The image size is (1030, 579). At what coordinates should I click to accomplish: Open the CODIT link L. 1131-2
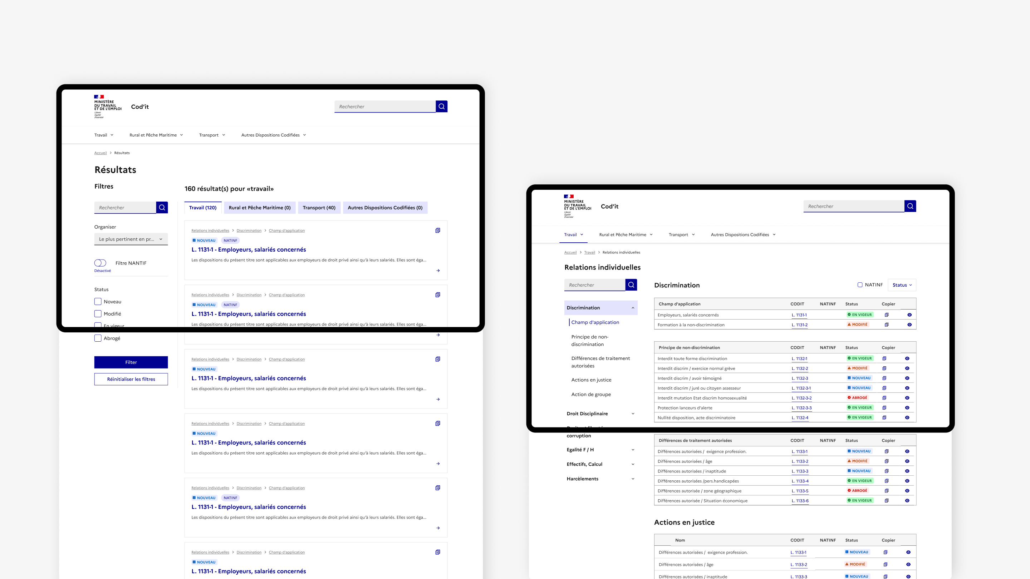(x=799, y=325)
